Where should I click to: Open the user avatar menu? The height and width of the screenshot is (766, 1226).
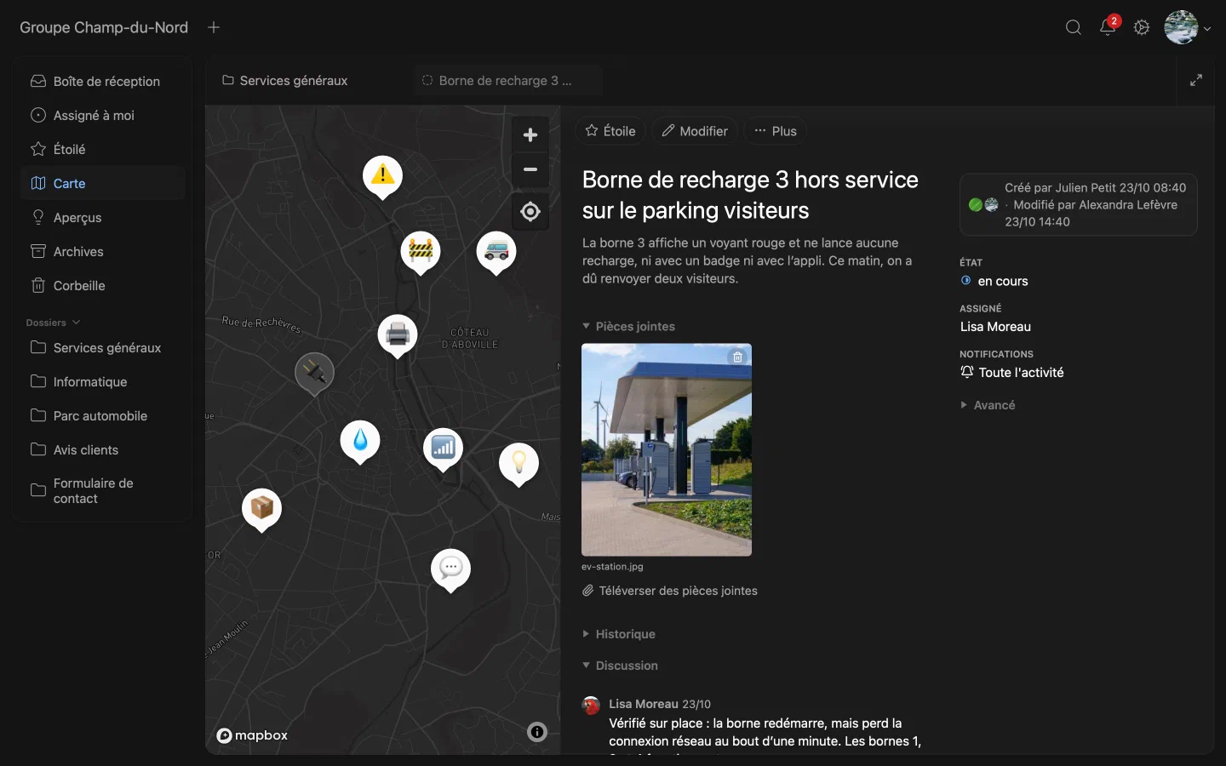tap(1187, 27)
